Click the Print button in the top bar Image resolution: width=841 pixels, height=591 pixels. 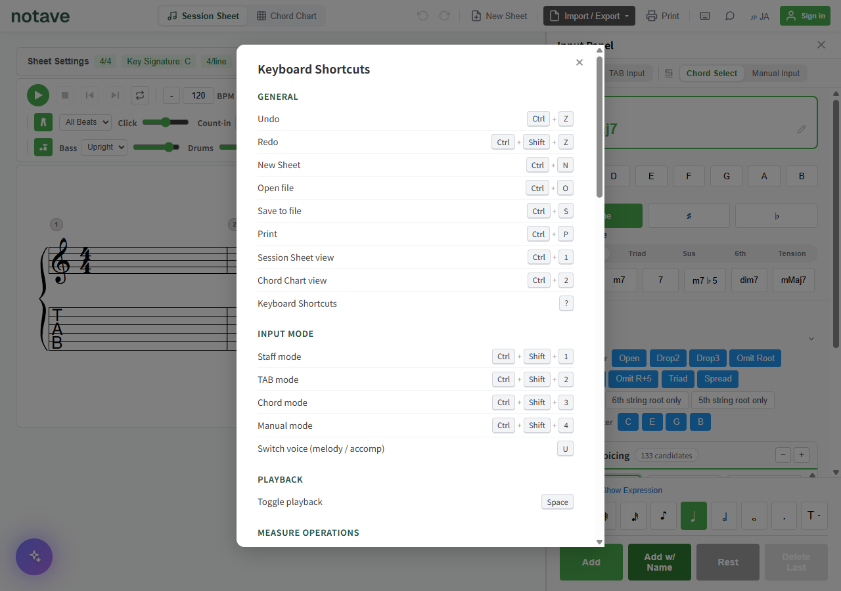click(662, 16)
